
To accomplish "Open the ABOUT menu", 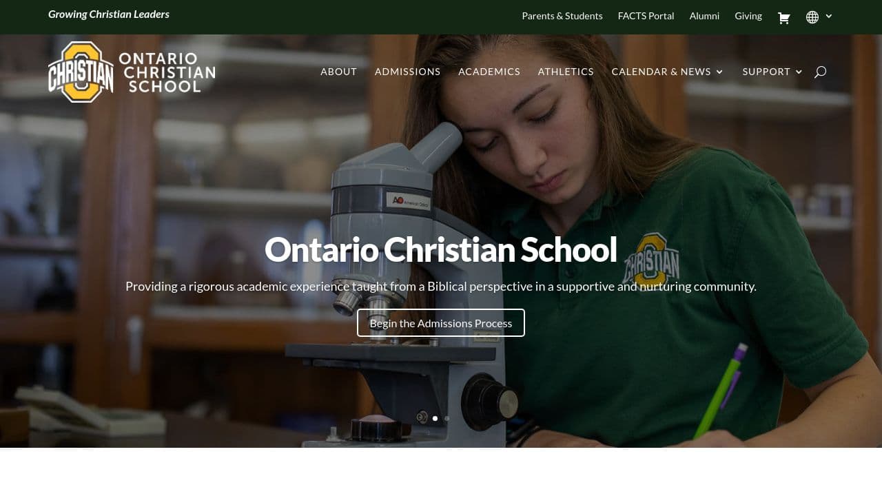I will (338, 72).
